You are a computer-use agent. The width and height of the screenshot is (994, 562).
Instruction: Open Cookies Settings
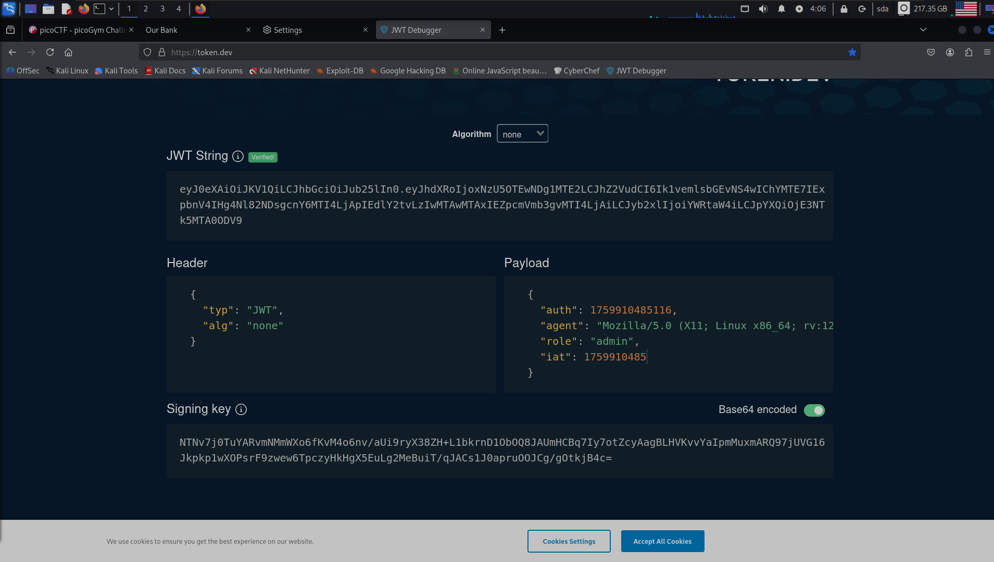pos(569,541)
